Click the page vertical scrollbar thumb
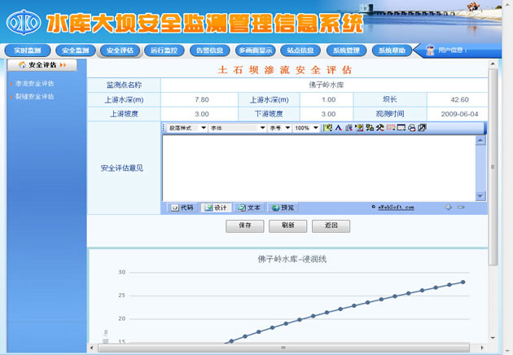Image resolution: width=513 pixels, height=355 pixels. (x=493, y=167)
